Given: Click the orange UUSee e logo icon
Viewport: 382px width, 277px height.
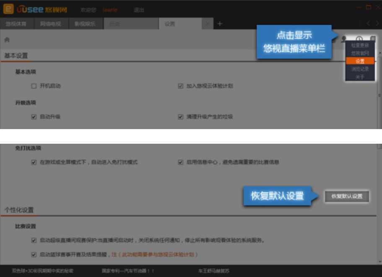Looking at the screenshot, I should (8, 9).
